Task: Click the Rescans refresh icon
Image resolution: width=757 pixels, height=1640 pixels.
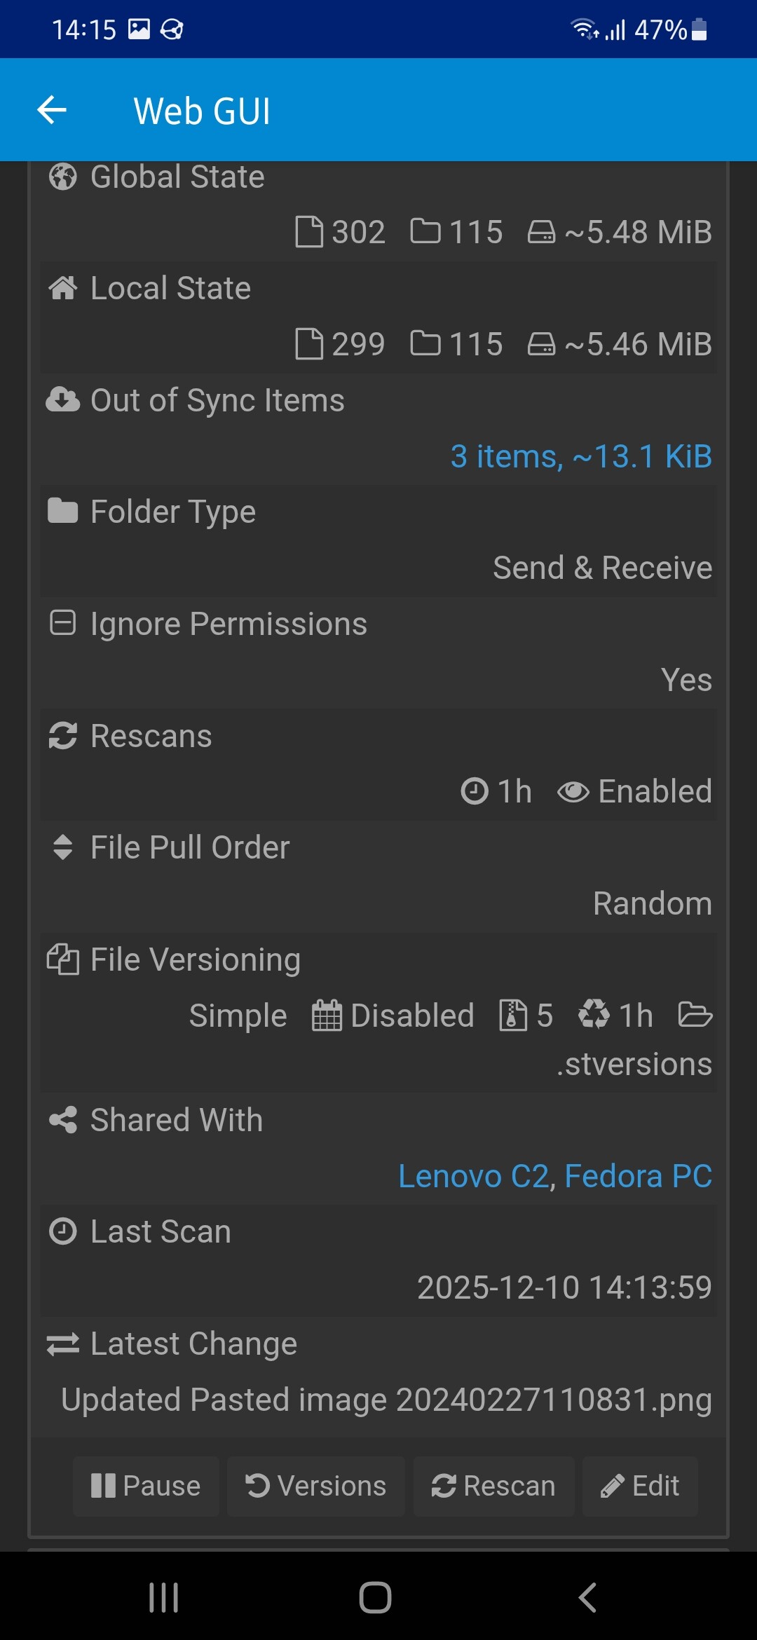Action: pyautogui.click(x=63, y=736)
